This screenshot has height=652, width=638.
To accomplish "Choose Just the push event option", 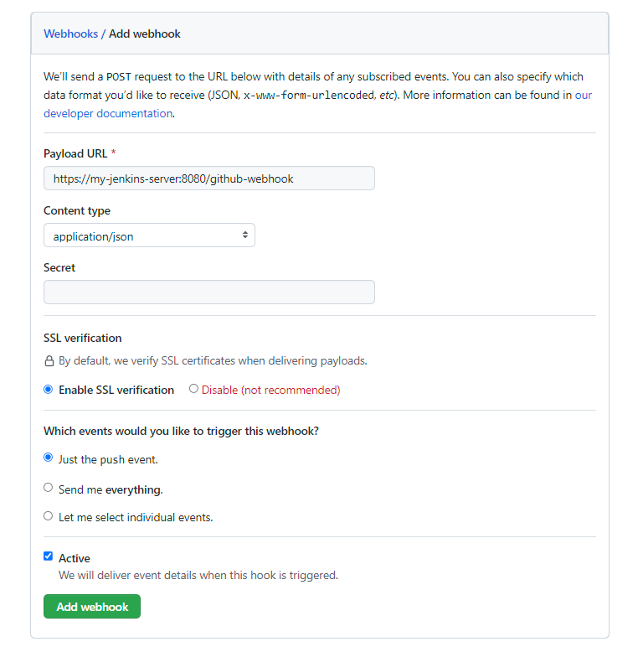I will pyautogui.click(x=49, y=458).
